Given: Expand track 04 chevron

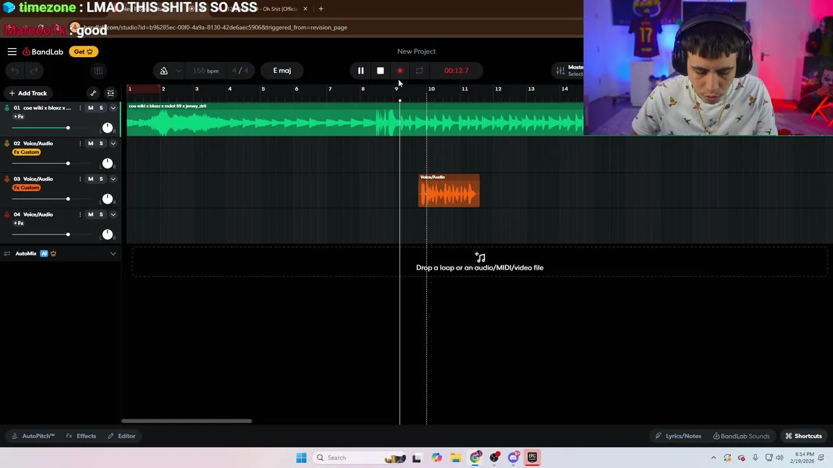Looking at the screenshot, I should (x=113, y=214).
